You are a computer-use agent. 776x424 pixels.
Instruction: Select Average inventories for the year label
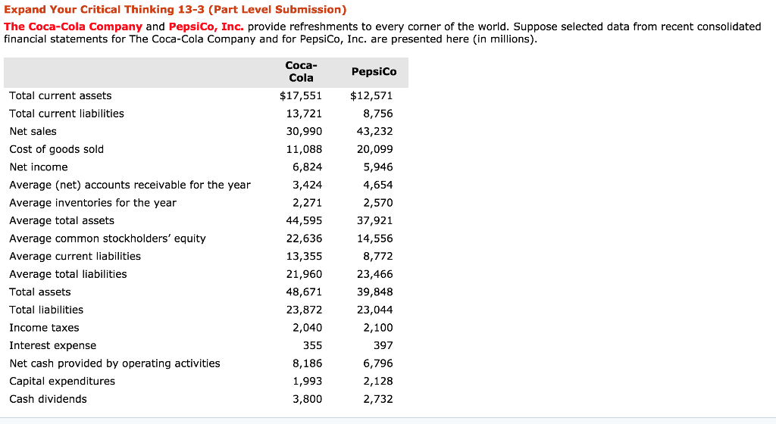coord(93,203)
